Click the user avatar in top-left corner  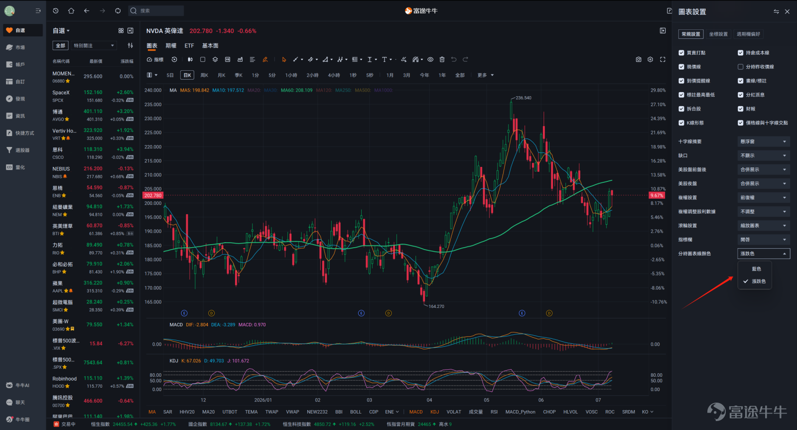point(9,10)
